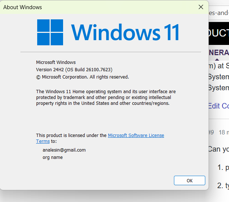The height and width of the screenshot is (202, 229).
Task: Click the "Edit Co" link in background page
Action: [x=218, y=106]
